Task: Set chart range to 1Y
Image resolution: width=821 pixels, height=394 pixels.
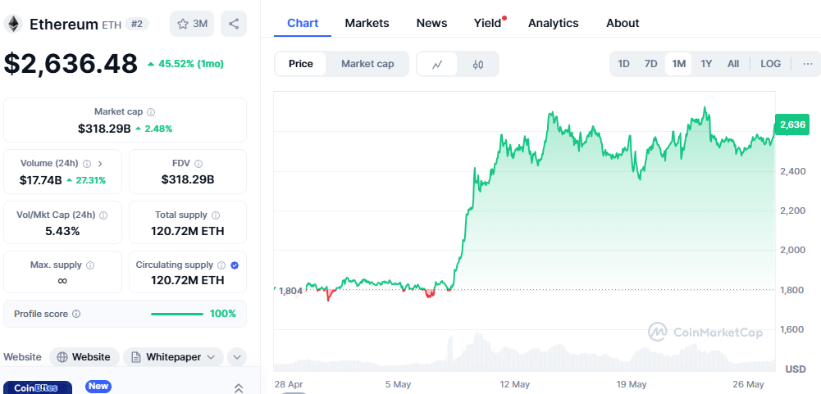Action: click(x=706, y=64)
